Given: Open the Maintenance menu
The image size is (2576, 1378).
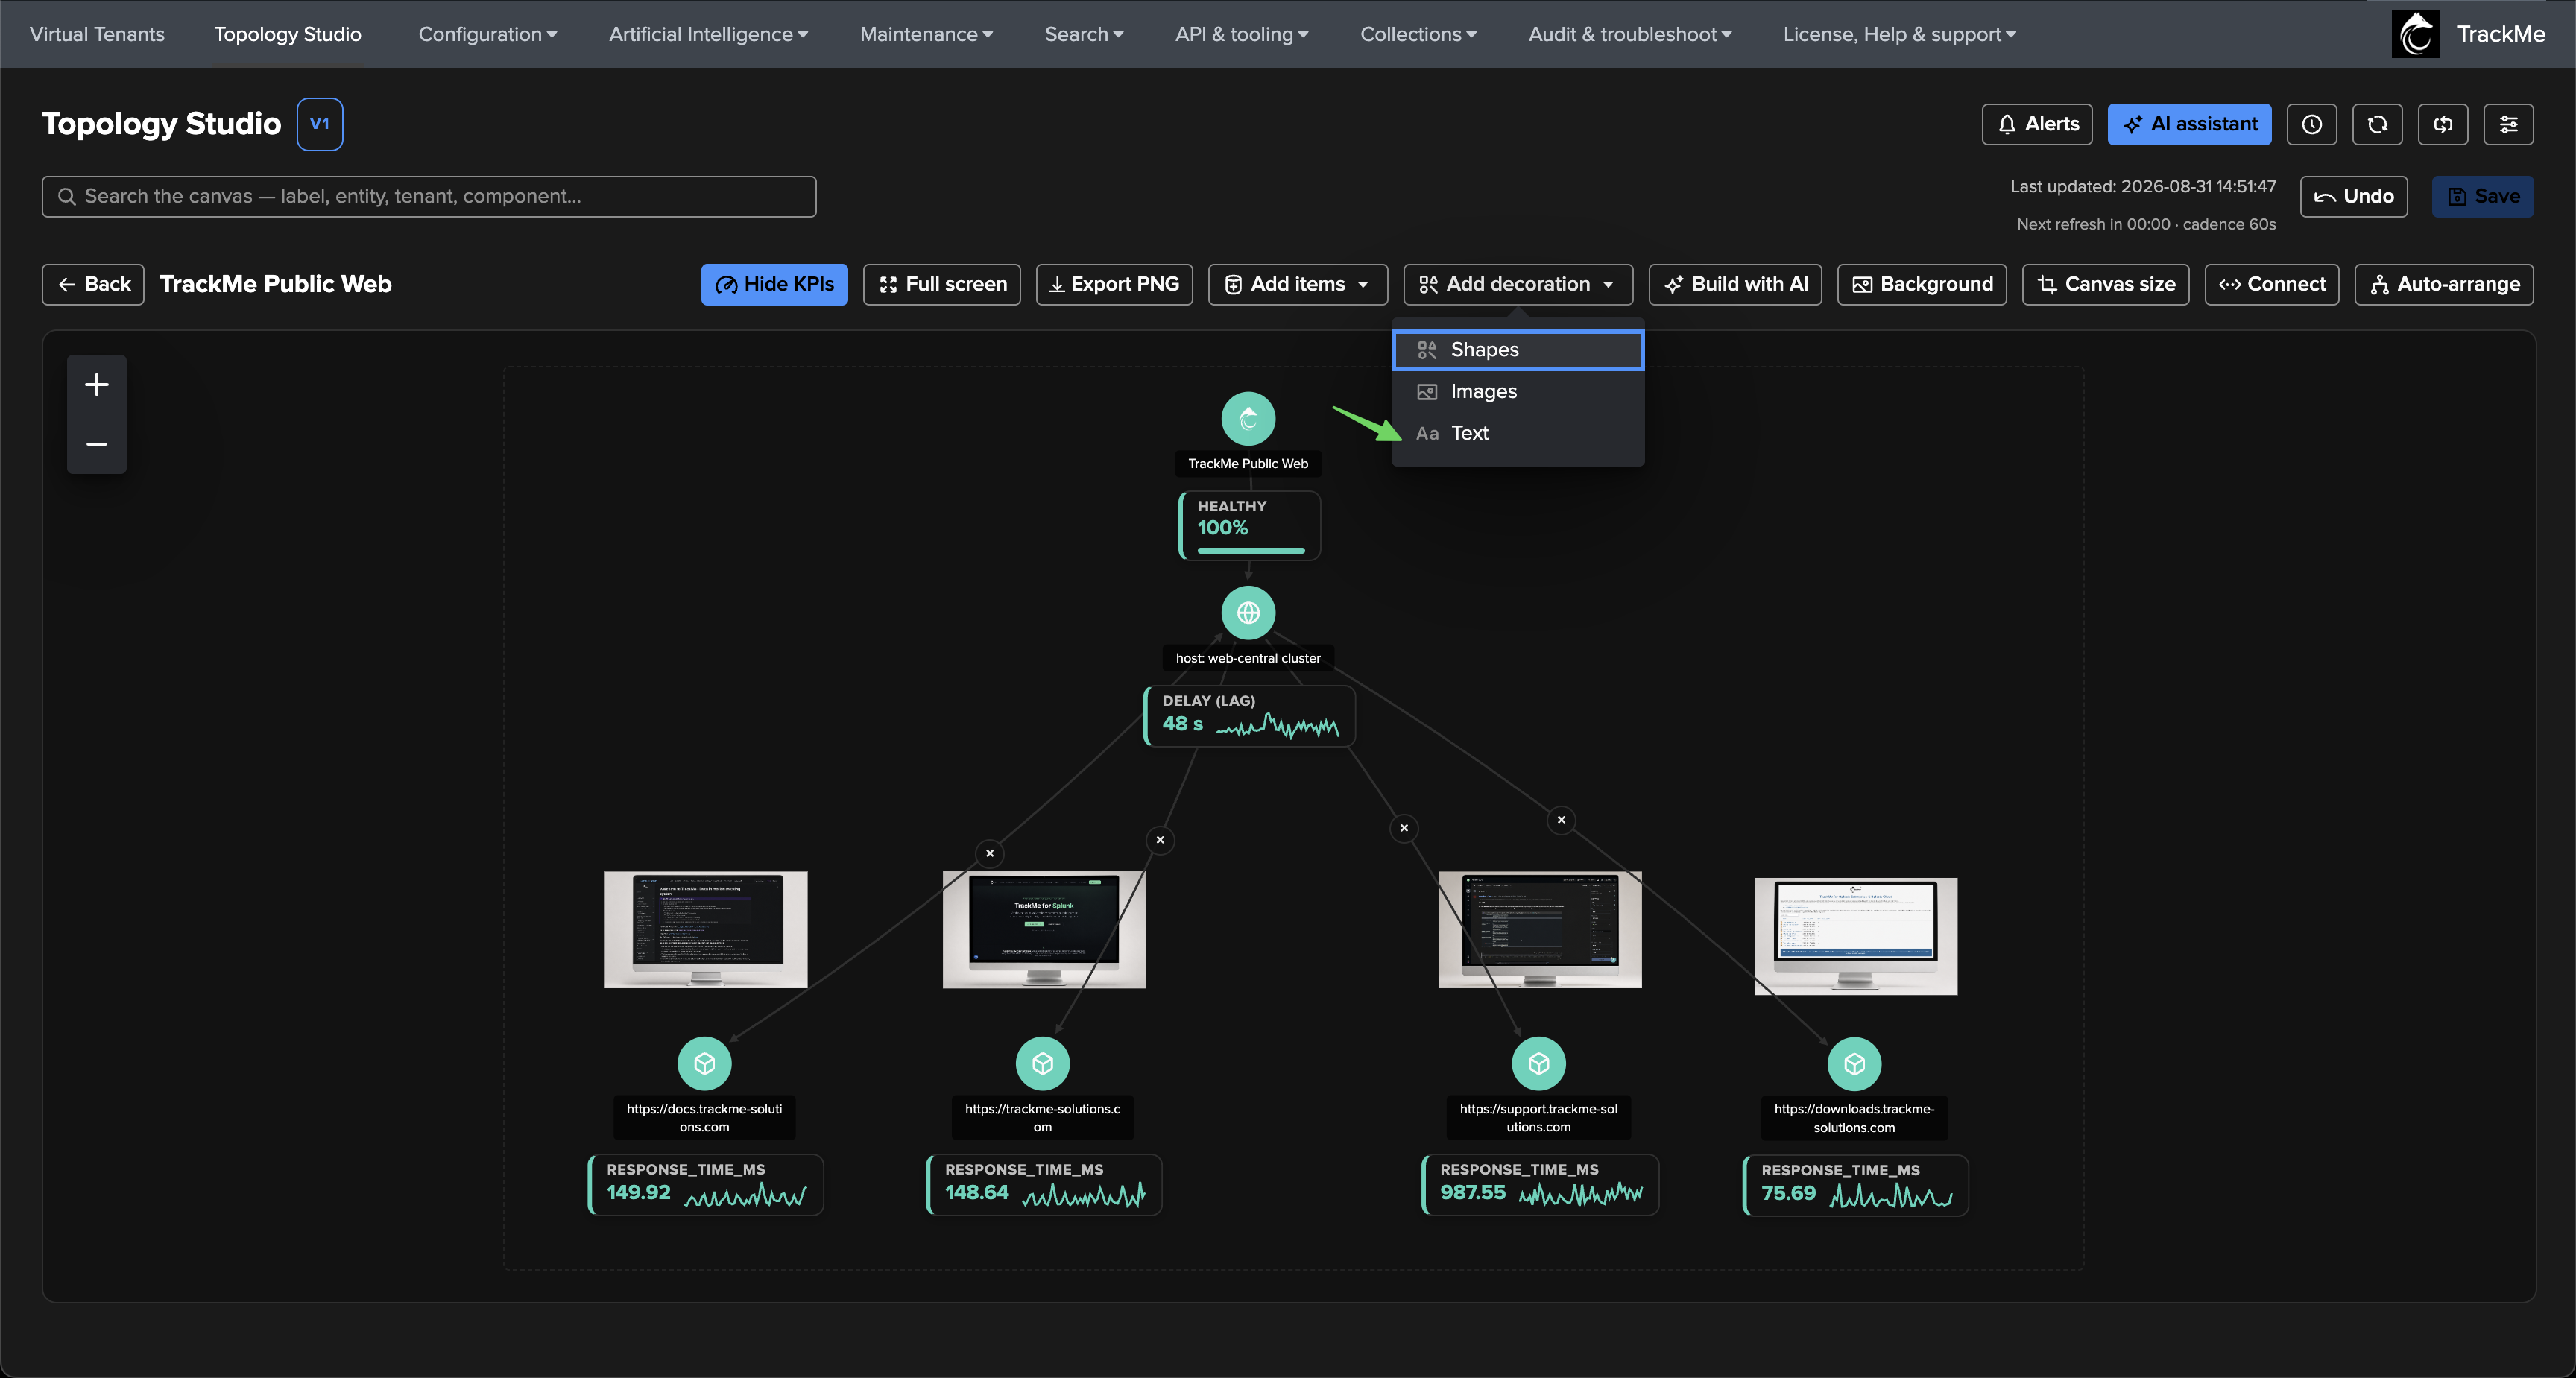Looking at the screenshot, I should (926, 34).
